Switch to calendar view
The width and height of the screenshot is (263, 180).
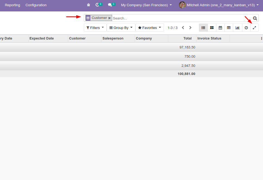[220, 28]
